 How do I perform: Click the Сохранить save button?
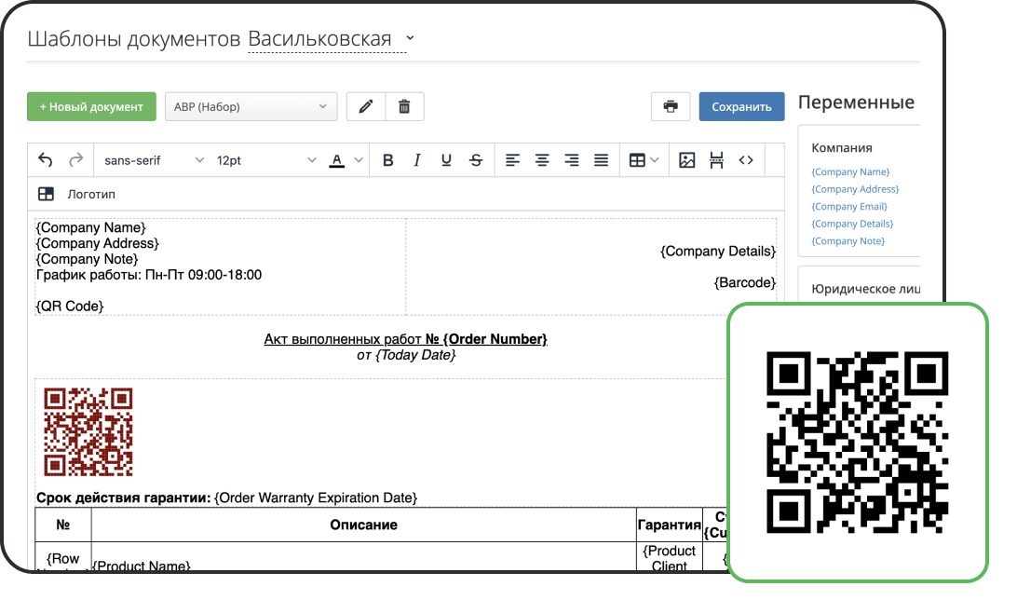(x=741, y=106)
